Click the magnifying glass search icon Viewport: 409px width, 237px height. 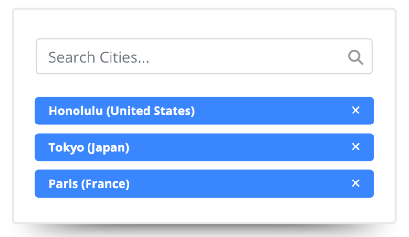point(355,57)
